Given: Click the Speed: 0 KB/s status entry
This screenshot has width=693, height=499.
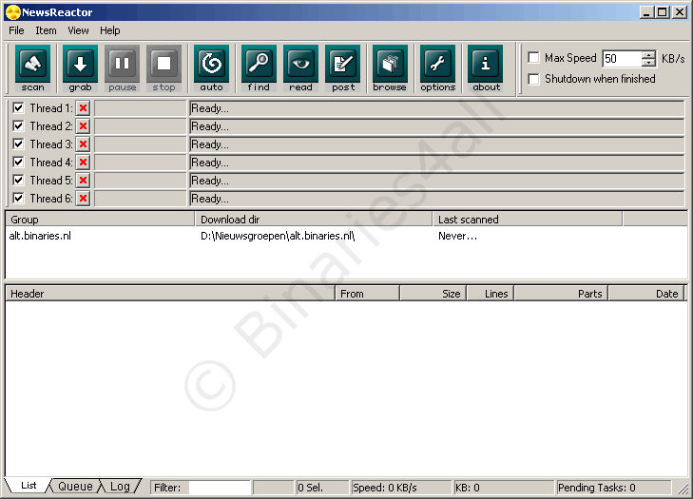Looking at the screenshot, I should 401,488.
